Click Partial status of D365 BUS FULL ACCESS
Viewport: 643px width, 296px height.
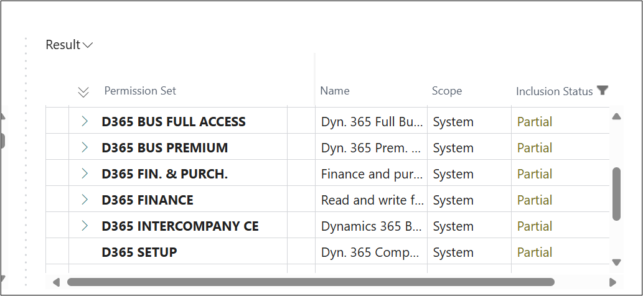[x=534, y=122]
